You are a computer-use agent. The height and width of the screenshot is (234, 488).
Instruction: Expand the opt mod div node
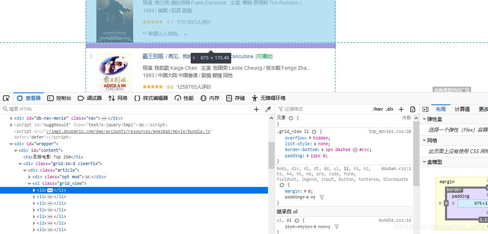point(29,177)
